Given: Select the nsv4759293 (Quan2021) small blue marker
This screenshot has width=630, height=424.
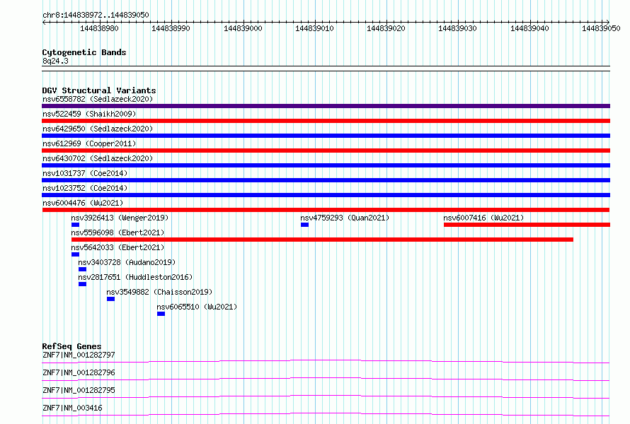Looking at the screenshot, I should [304, 225].
